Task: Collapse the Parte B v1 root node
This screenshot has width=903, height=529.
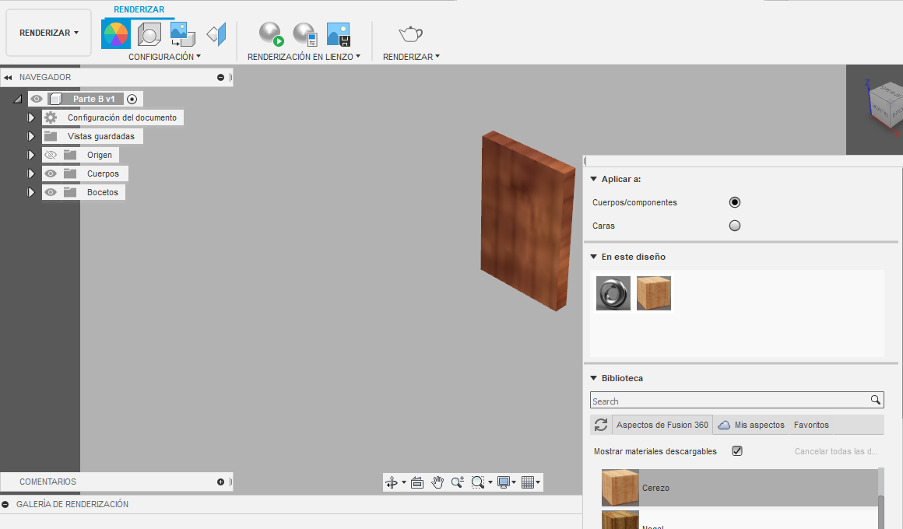Action: (18, 100)
